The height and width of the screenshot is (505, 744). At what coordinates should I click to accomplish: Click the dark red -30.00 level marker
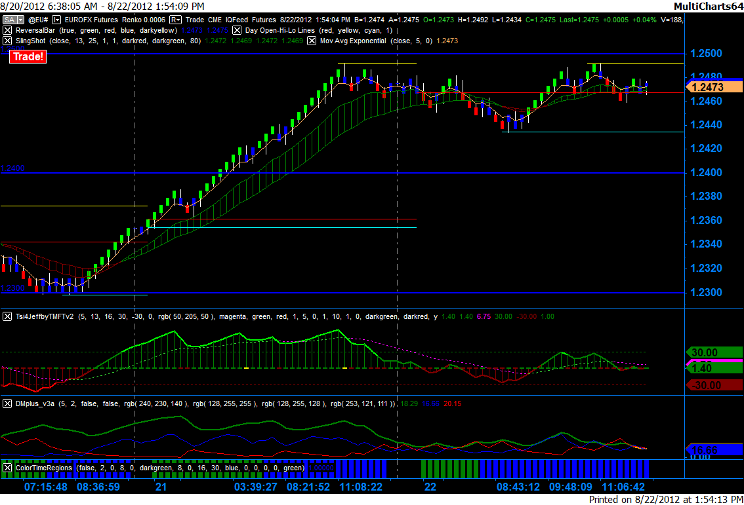tap(714, 385)
